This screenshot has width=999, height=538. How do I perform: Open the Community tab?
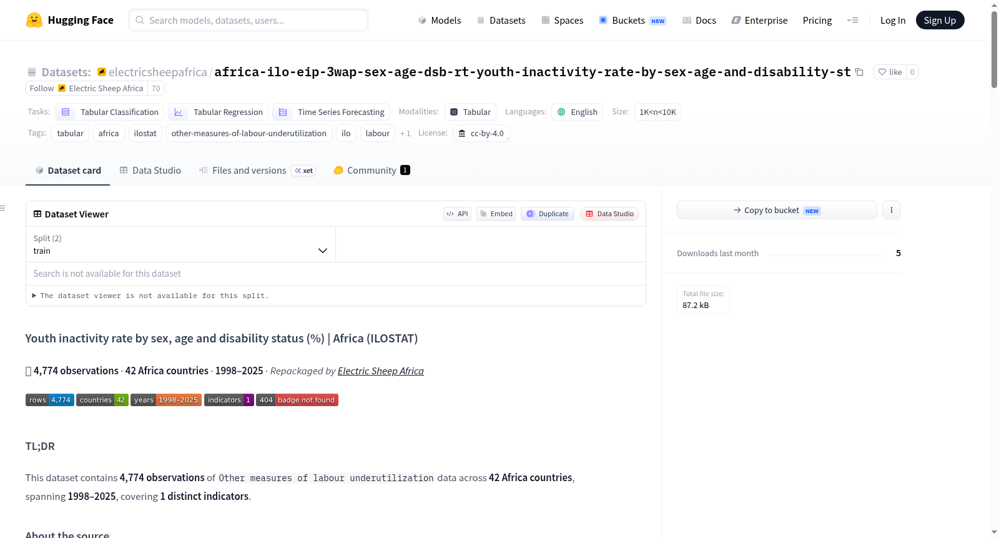372,171
